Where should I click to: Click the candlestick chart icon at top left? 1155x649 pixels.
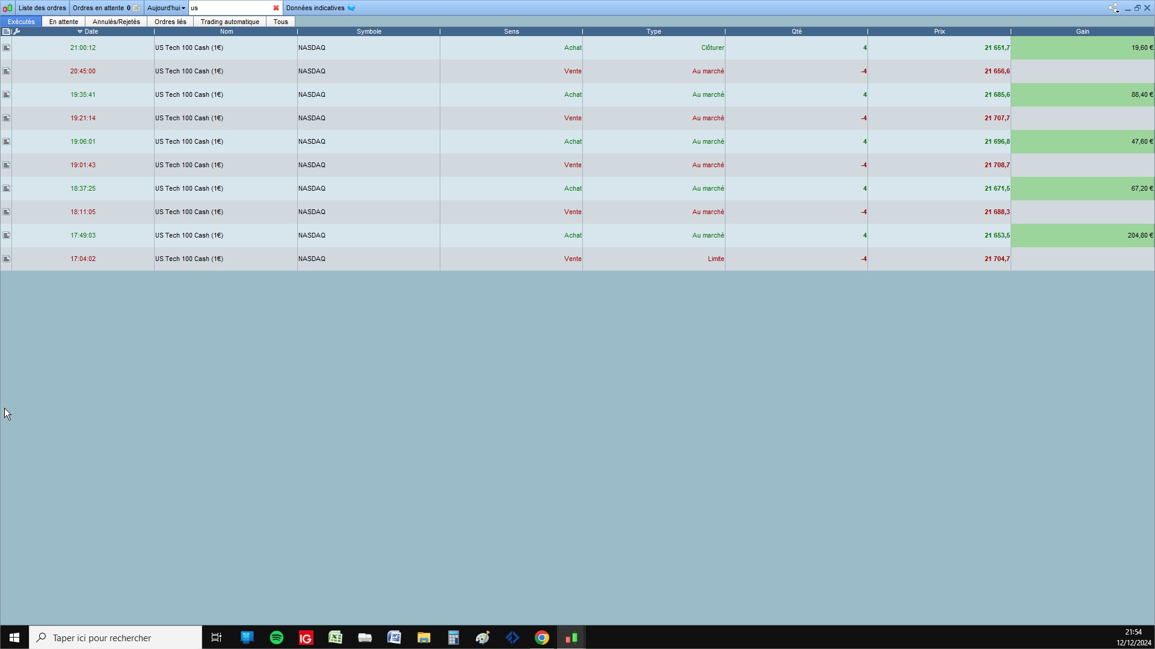[x=7, y=8]
